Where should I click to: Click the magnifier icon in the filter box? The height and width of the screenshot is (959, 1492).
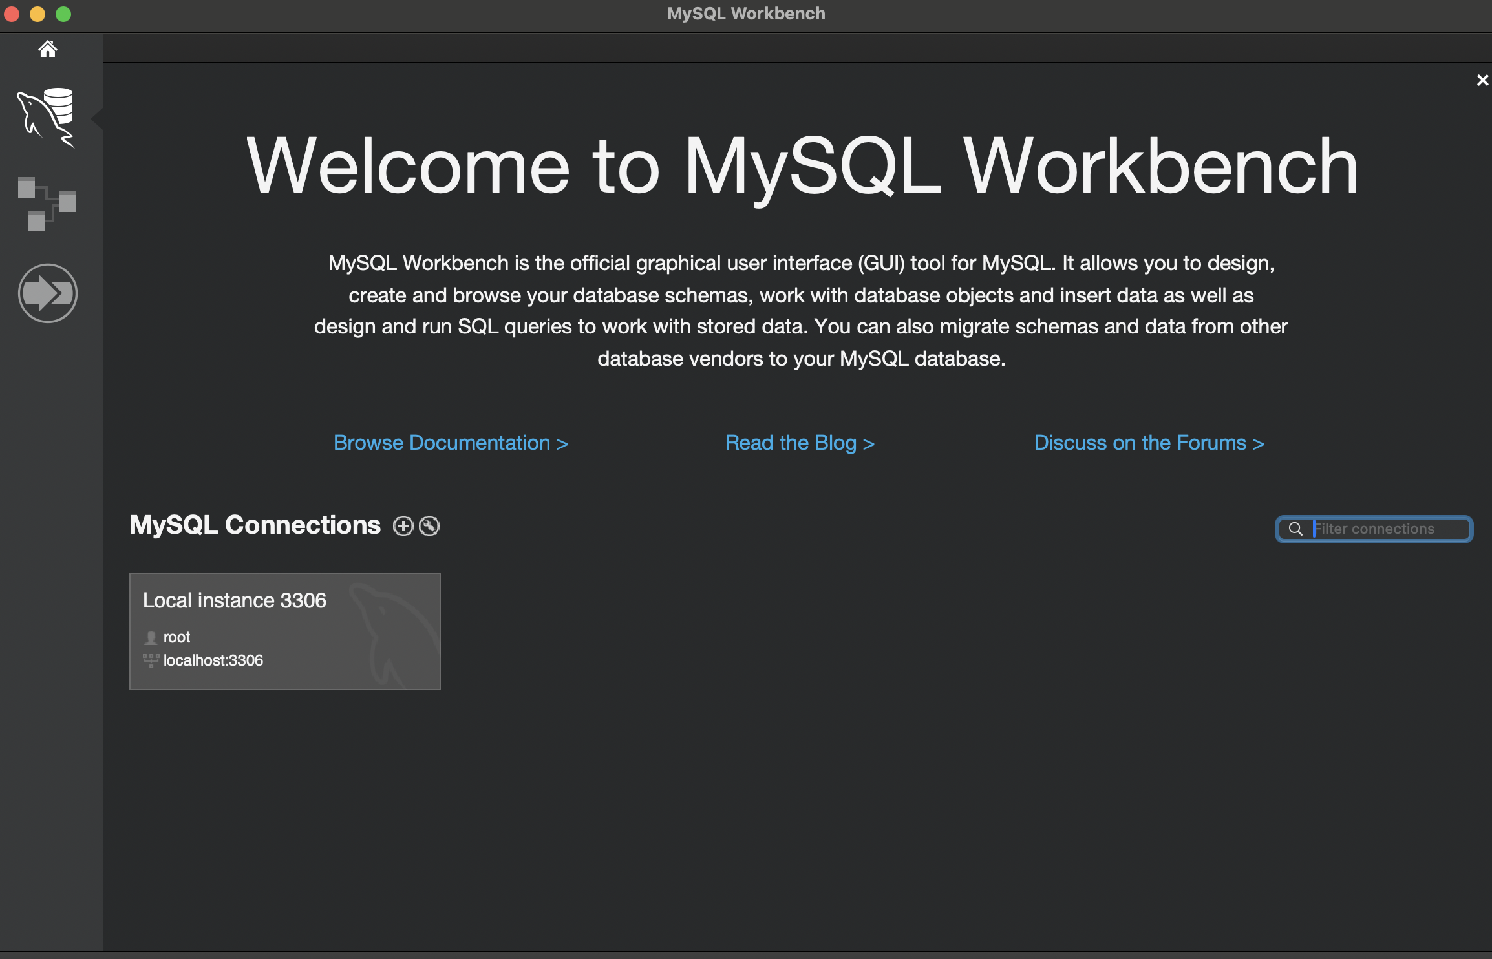pos(1295,529)
